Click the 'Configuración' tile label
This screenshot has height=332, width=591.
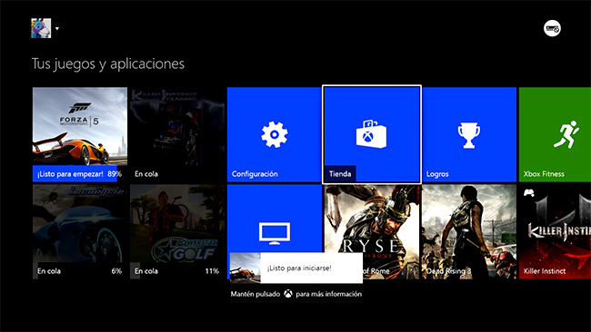point(255,173)
